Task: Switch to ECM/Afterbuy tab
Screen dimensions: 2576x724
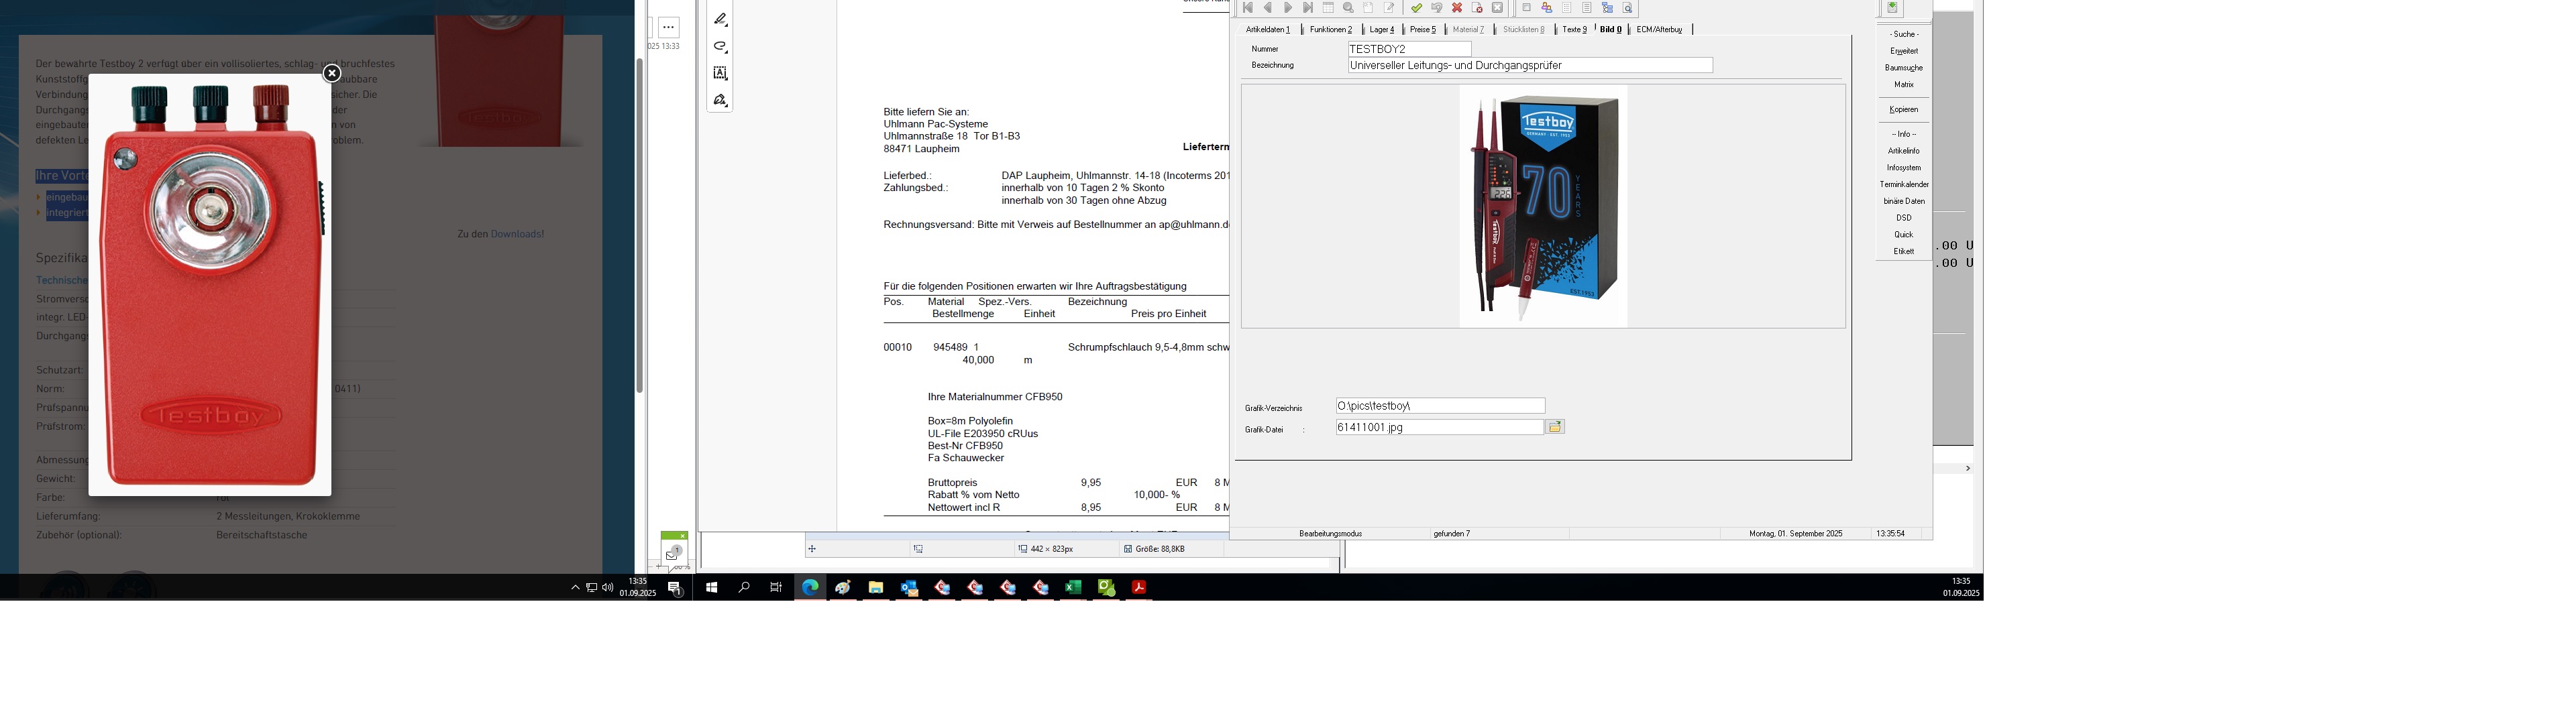Action: point(1660,29)
